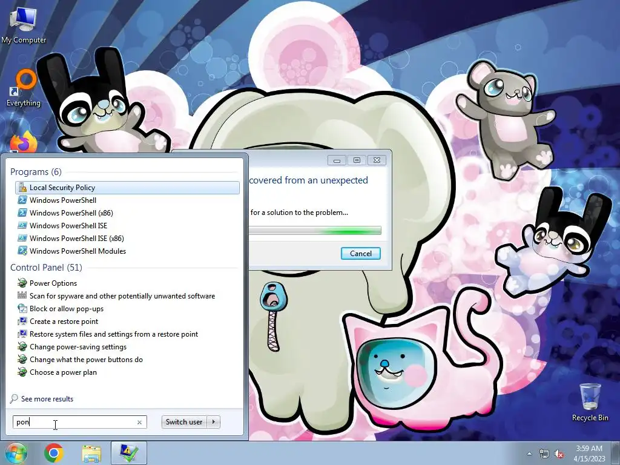Viewport: 620px width, 465px height.
Task: Click the Choose a power plan icon
Action: click(x=22, y=372)
